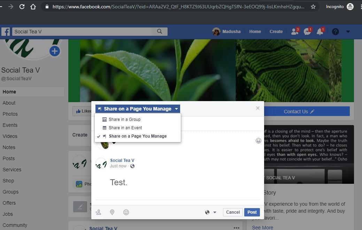Reload the page with the refresh icon
Screen dimensions: 362x230
click(22, 7)
